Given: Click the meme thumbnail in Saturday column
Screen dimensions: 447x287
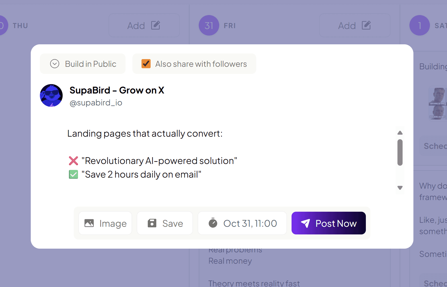Looking at the screenshot, I should (438, 104).
